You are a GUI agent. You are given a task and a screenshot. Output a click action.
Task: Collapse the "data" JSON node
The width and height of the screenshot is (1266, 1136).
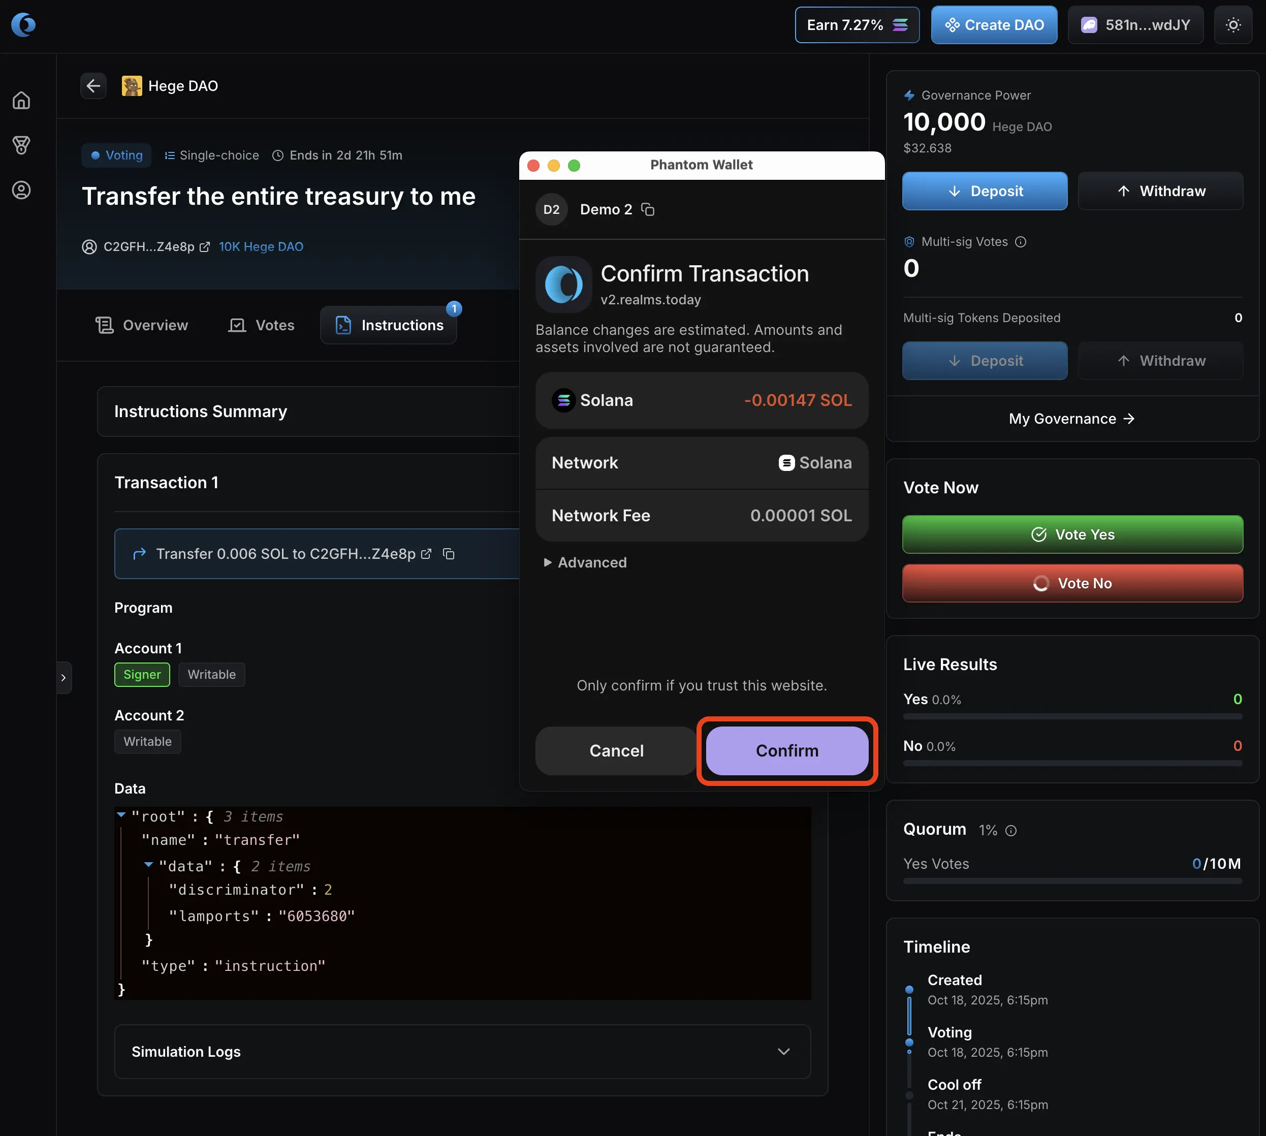pos(148,865)
